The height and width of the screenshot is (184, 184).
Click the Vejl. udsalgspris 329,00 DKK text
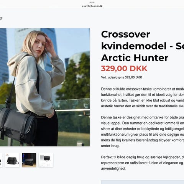click(122, 77)
